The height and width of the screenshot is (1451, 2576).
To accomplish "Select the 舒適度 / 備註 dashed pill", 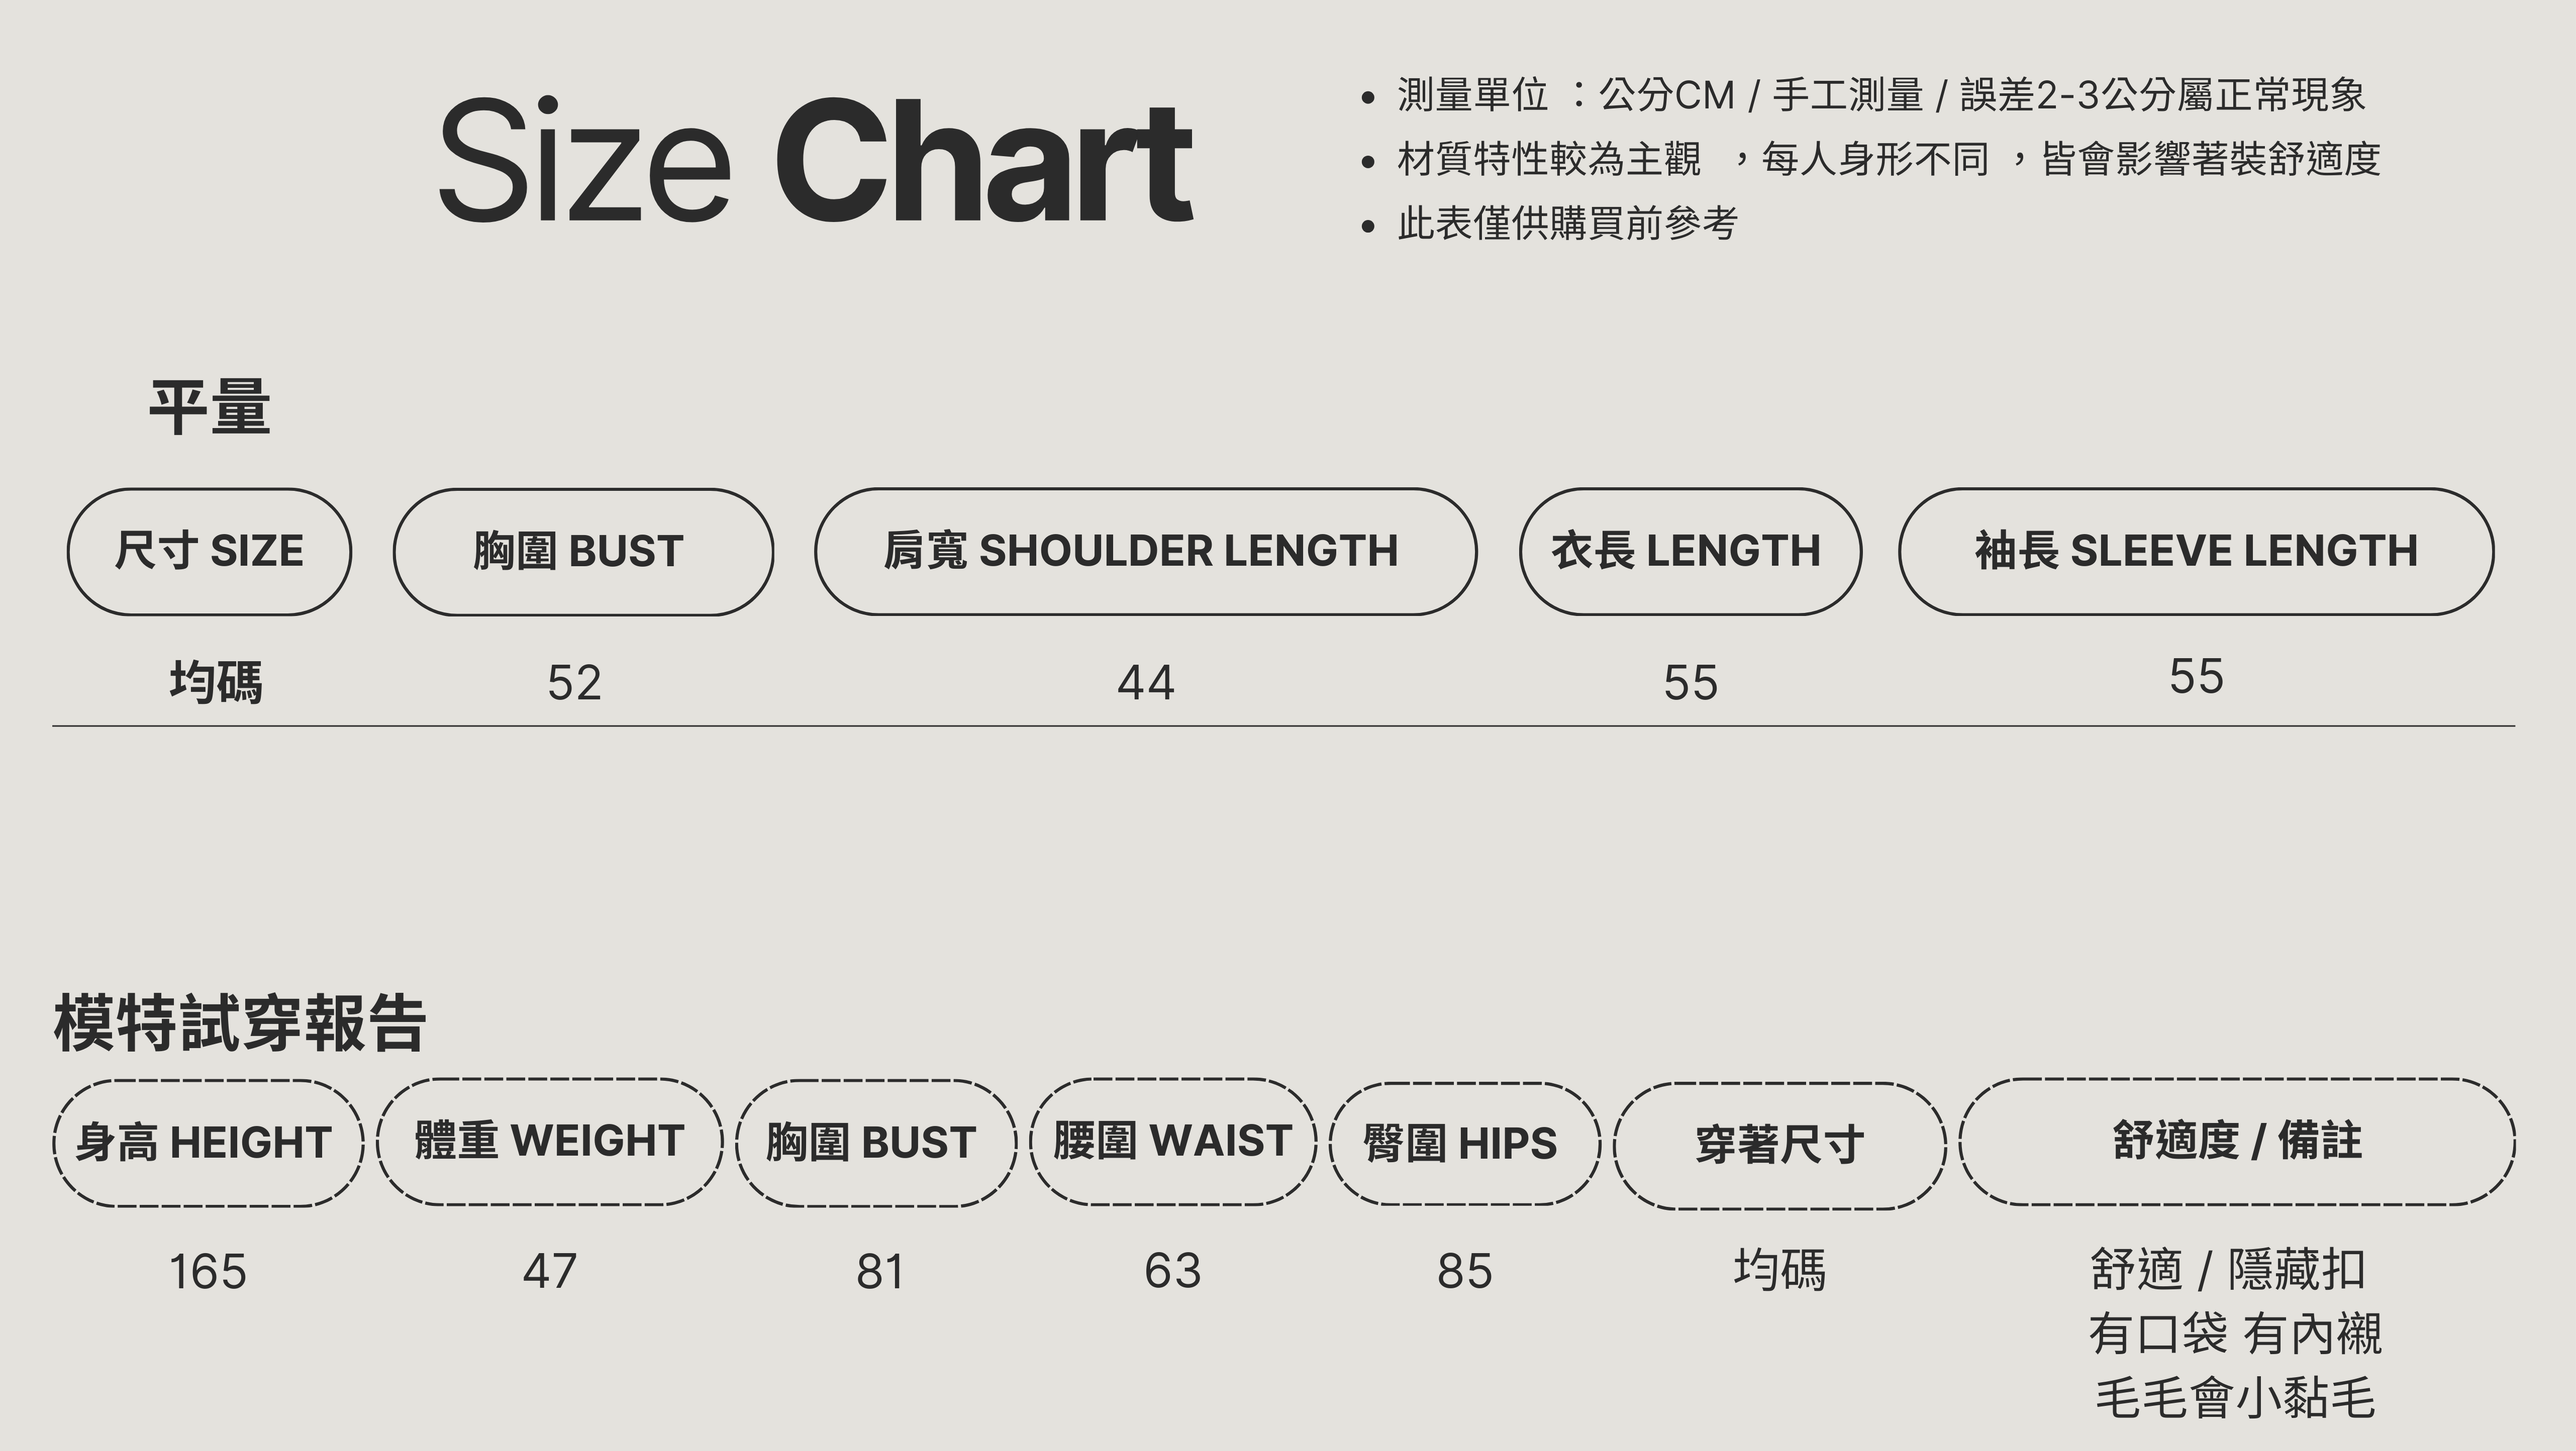I will click(x=2237, y=1141).
